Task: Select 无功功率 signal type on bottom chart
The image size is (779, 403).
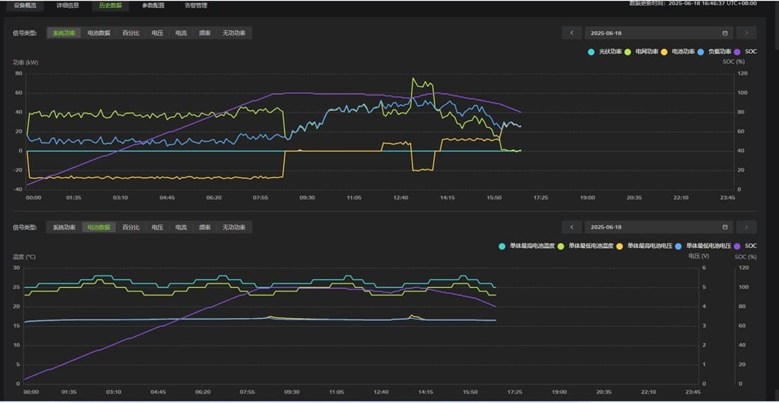Action: click(x=234, y=227)
